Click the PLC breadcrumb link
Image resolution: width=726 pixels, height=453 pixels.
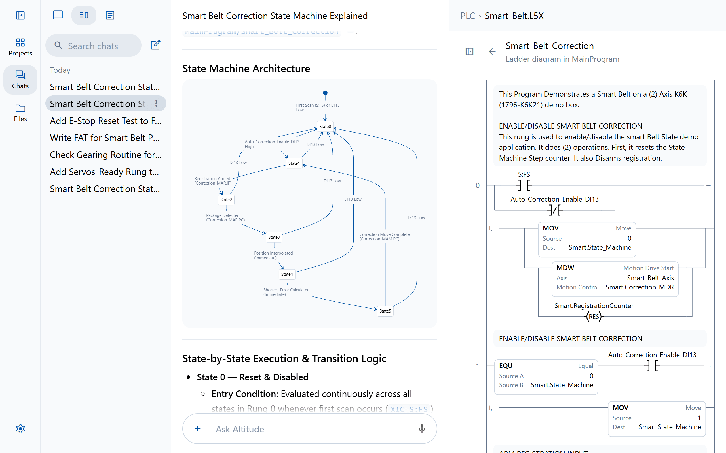[x=467, y=16]
